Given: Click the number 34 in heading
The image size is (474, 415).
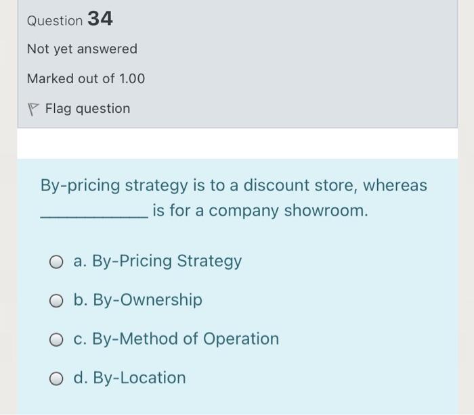Looking at the screenshot, I should click(100, 19).
